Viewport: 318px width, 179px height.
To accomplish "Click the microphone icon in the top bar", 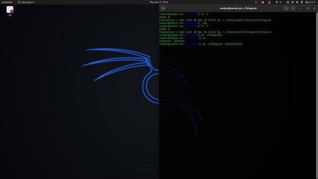I will click(x=302, y=2).
